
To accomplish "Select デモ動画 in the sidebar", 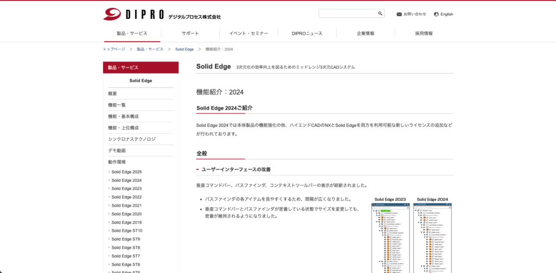I will [117, 150].
